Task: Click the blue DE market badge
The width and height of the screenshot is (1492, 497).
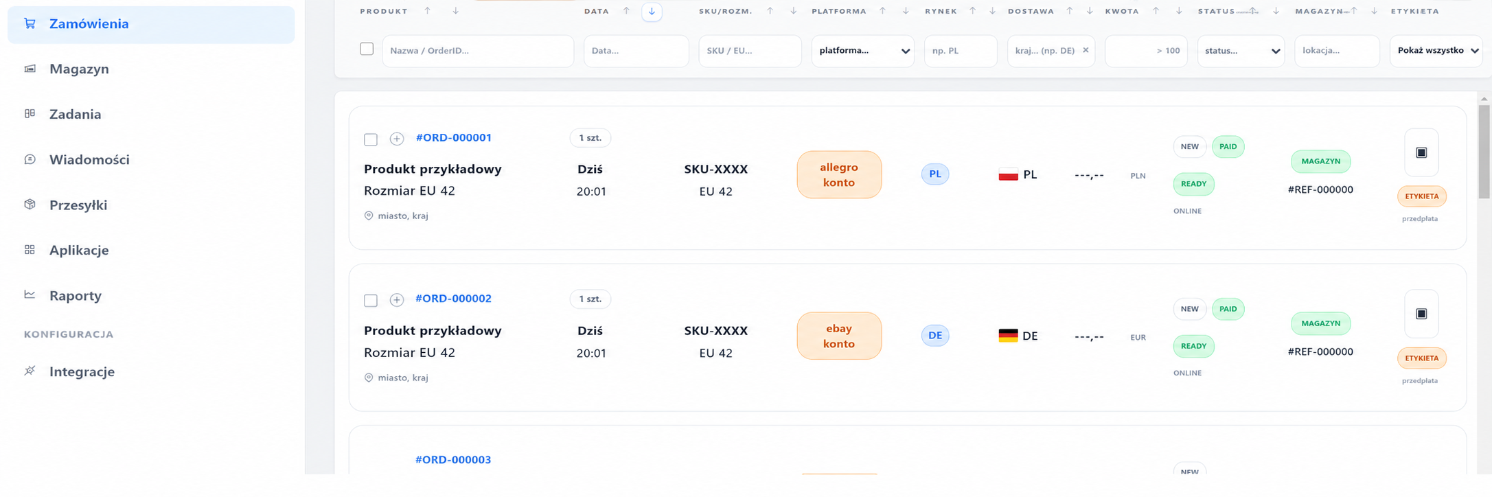Action: 935,336
